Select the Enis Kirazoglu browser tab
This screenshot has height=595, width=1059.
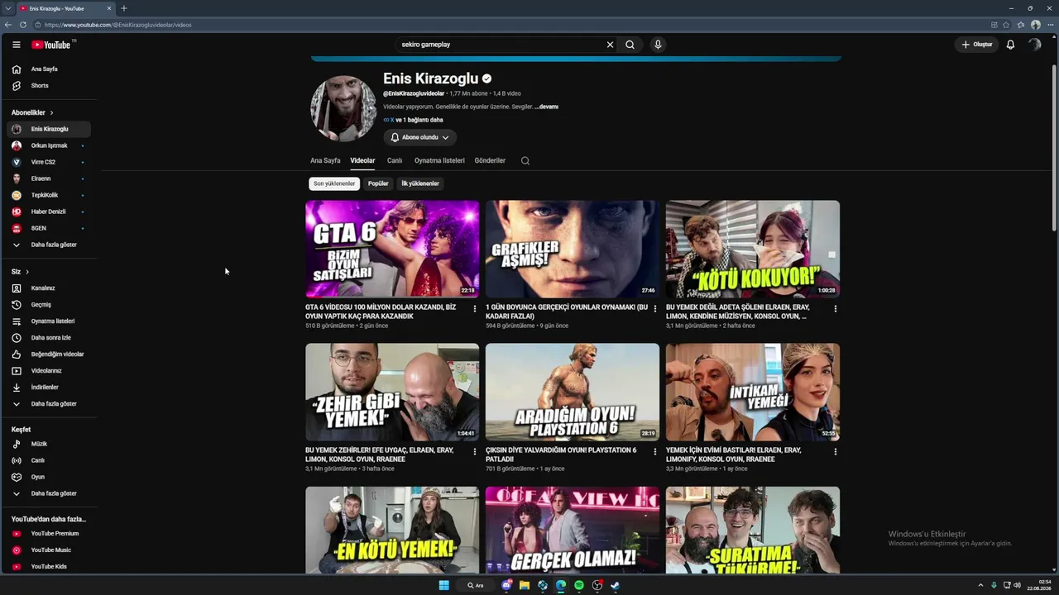[65, 8]
